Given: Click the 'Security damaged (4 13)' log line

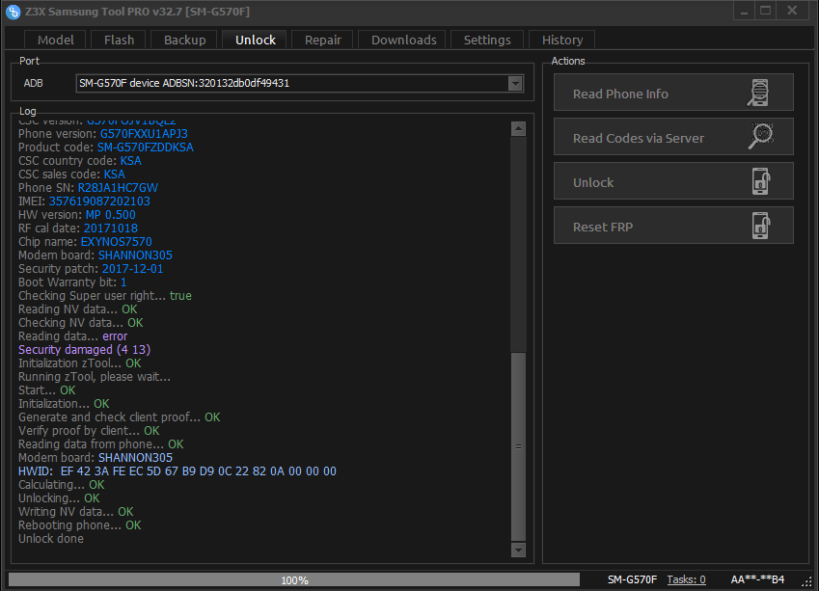Looking at the screenshot, I should tap(84, 350).
